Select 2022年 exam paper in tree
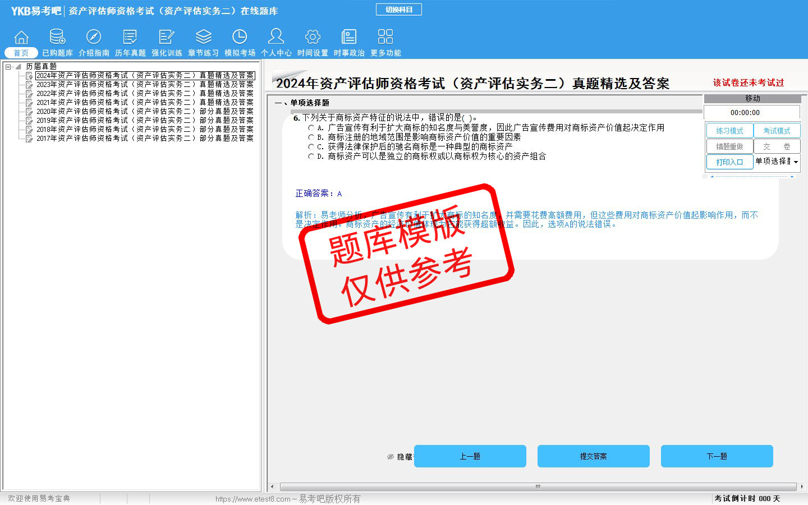This screenshot has width=808, height=505. tap(144, 93)
